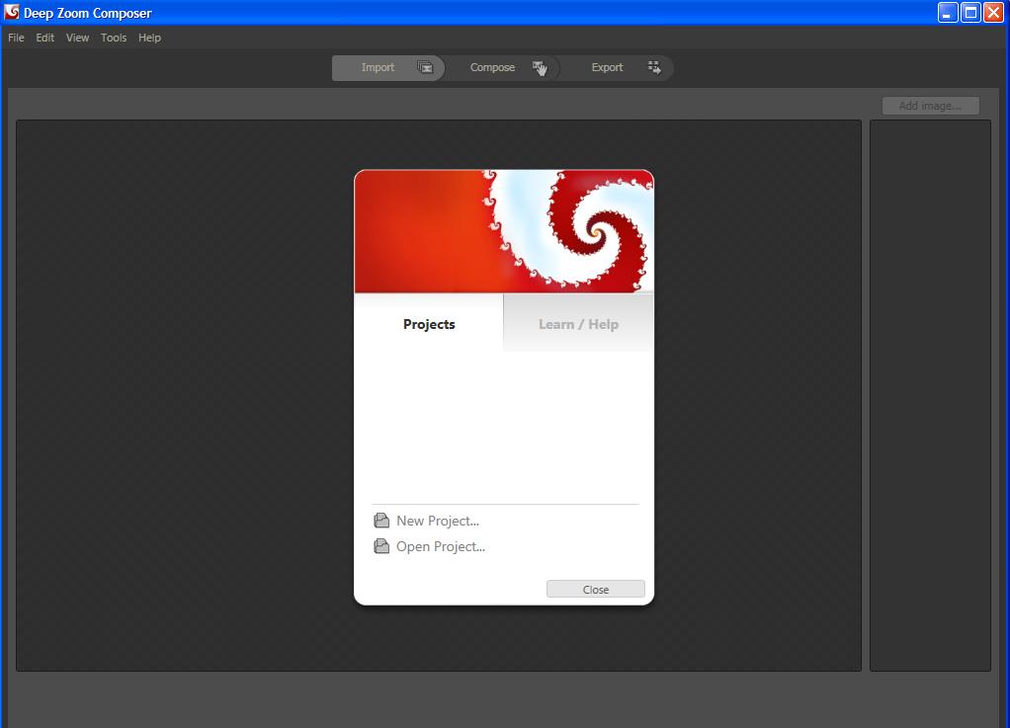Image resolution: width=1010 pixels, height=728 pixels.
Task: Click the New Project... link
Action: tap(438, 521)
